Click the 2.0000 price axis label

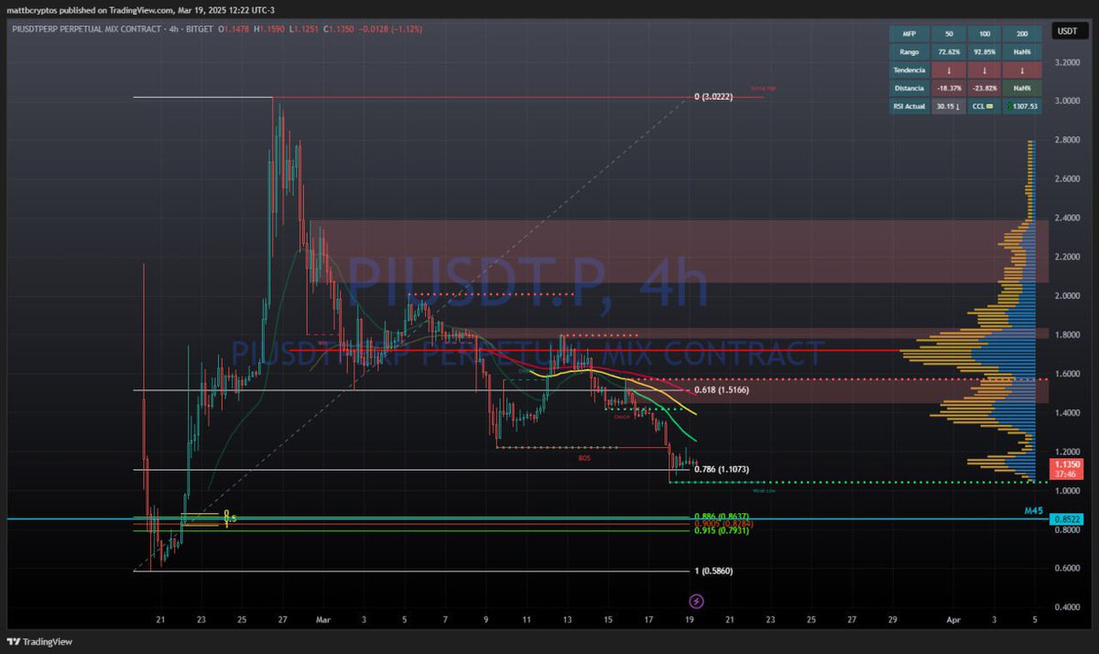[x=1069, y=296]
